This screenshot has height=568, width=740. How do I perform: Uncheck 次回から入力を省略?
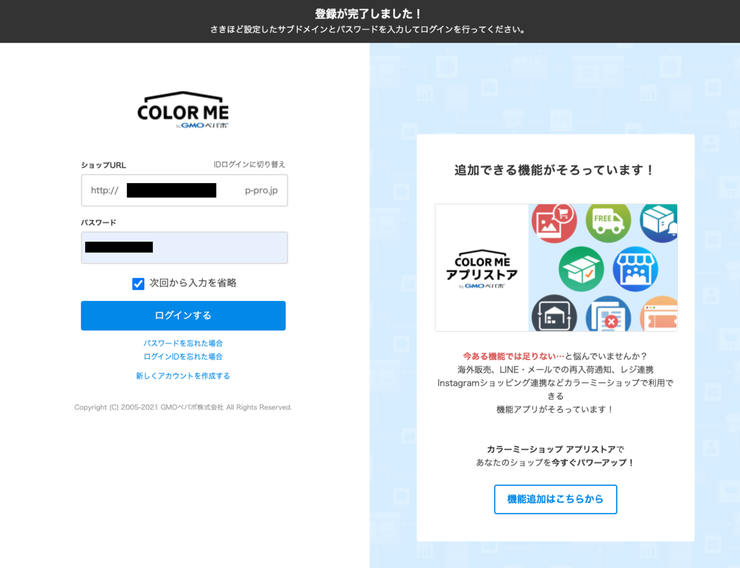click(x=138, y=284)
